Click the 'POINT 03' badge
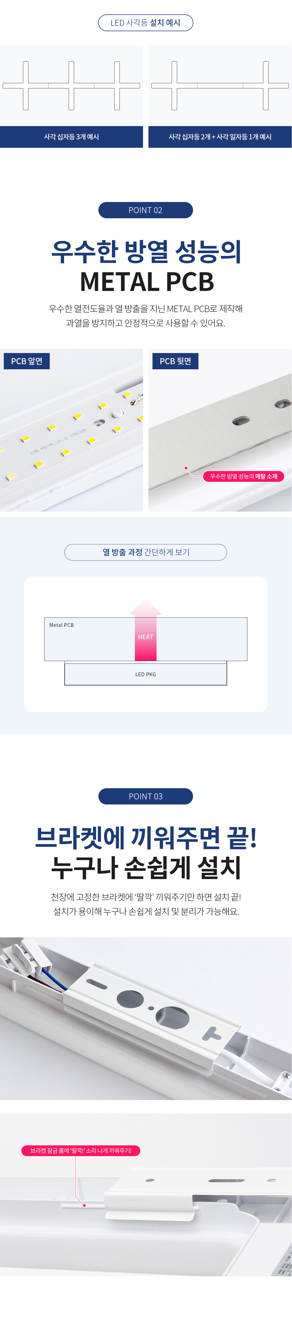 145,796
